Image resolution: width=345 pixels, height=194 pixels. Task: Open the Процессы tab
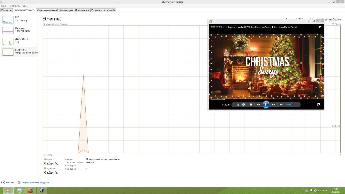click(x=6, y=10)
